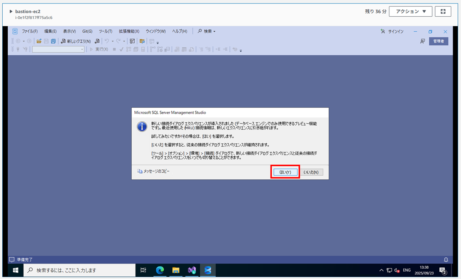Open the ツール(T) menu
Image resolution: width=461 pixels, height=279 pixels.
click(x=105, y=31)
